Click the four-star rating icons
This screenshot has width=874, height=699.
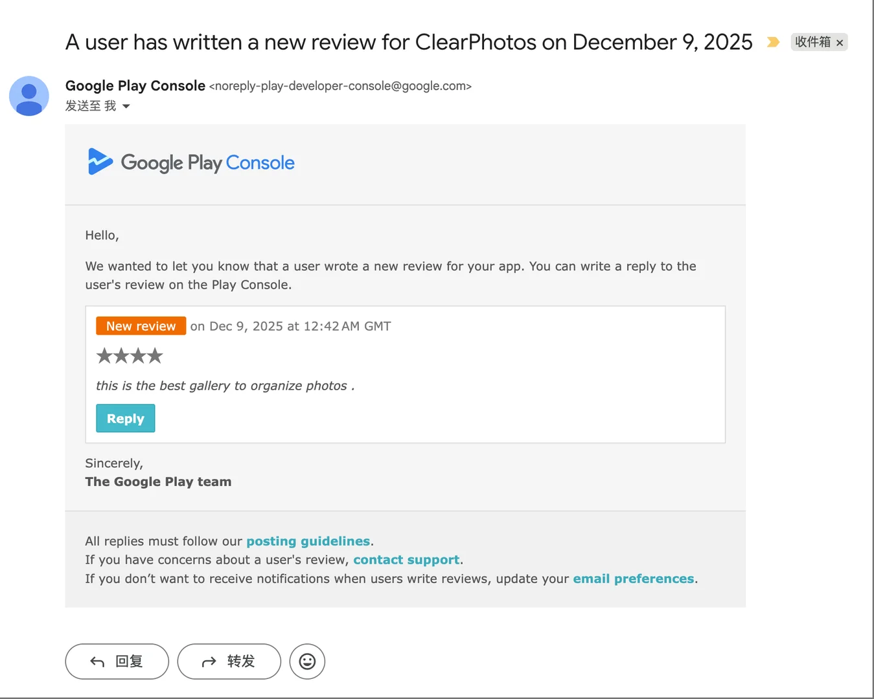point(130,356)
